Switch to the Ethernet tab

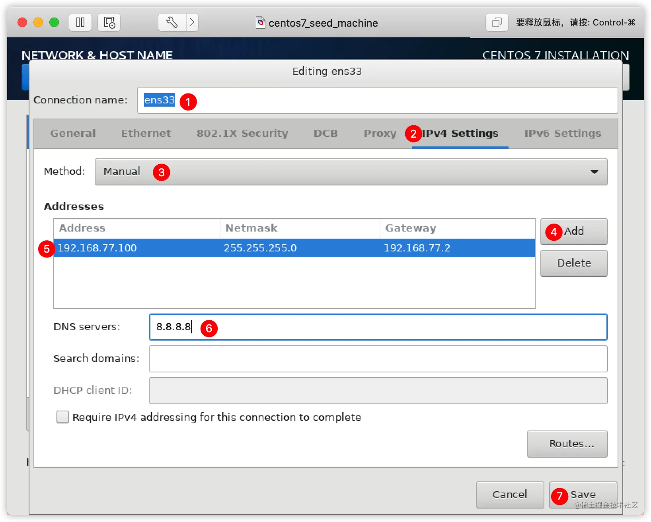[x=146, y=133]
